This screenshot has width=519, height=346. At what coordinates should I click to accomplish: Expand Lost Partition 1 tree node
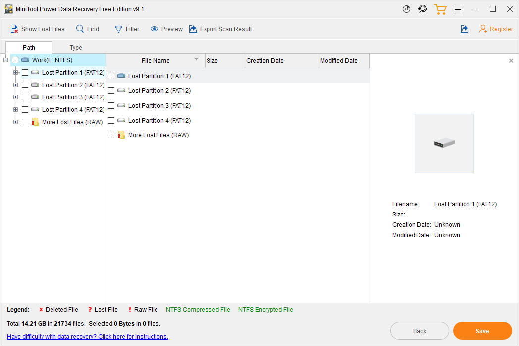coord(15,72)
